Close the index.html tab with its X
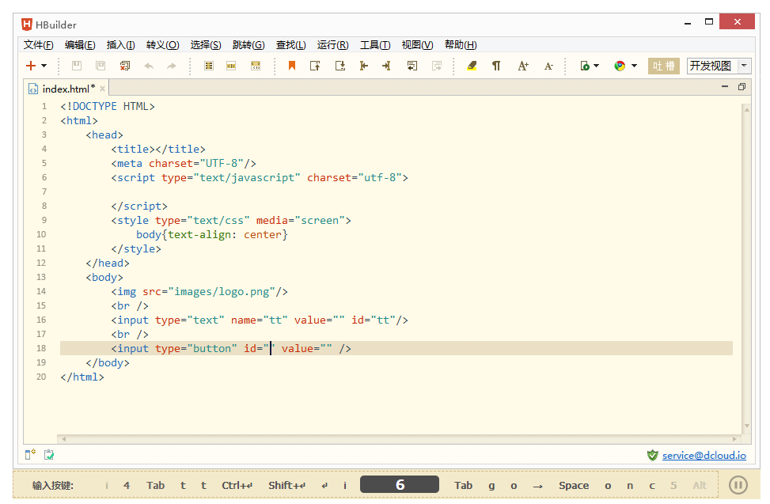This screenshot has height=504, width=770. click(x=102, y=89)
